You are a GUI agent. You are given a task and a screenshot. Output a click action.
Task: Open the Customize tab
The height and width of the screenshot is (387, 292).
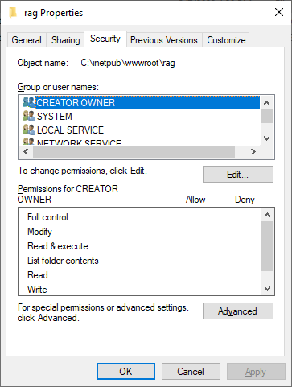(x=226, y=40)
